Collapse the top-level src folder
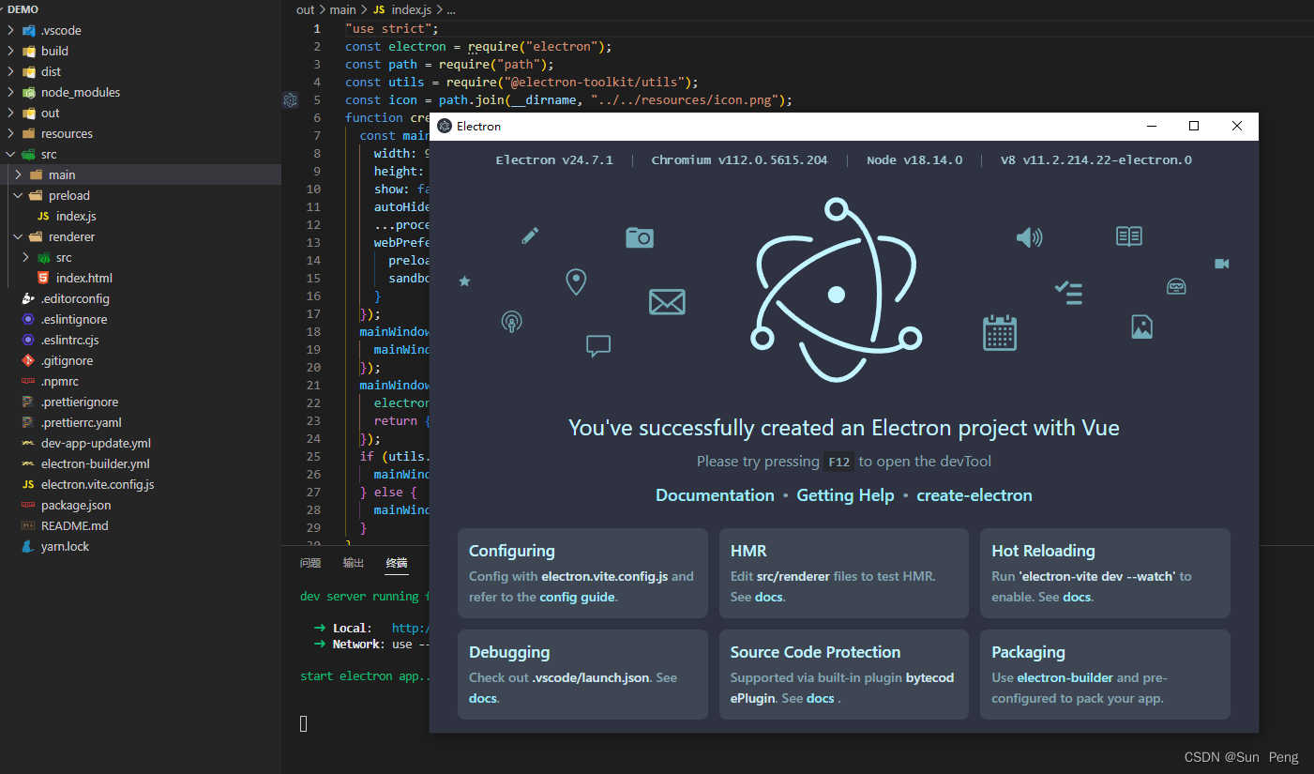The image size is (1314, 774). pos(10,154)
